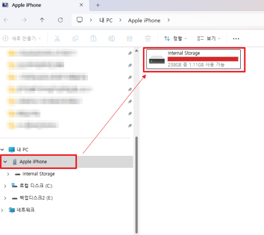Click the Paste clipboard icon
The height and width of the screenshot is (235, 264).
(93, 39)
